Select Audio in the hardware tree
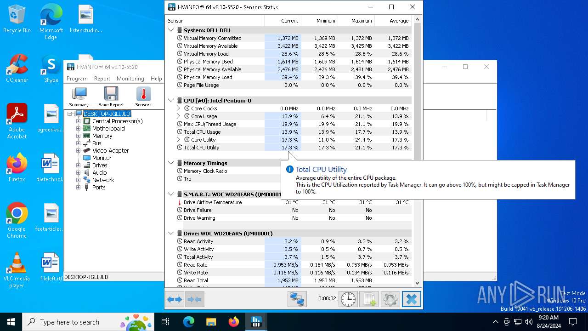The width and height of the screenshot is (588, 331). point(99,173)
